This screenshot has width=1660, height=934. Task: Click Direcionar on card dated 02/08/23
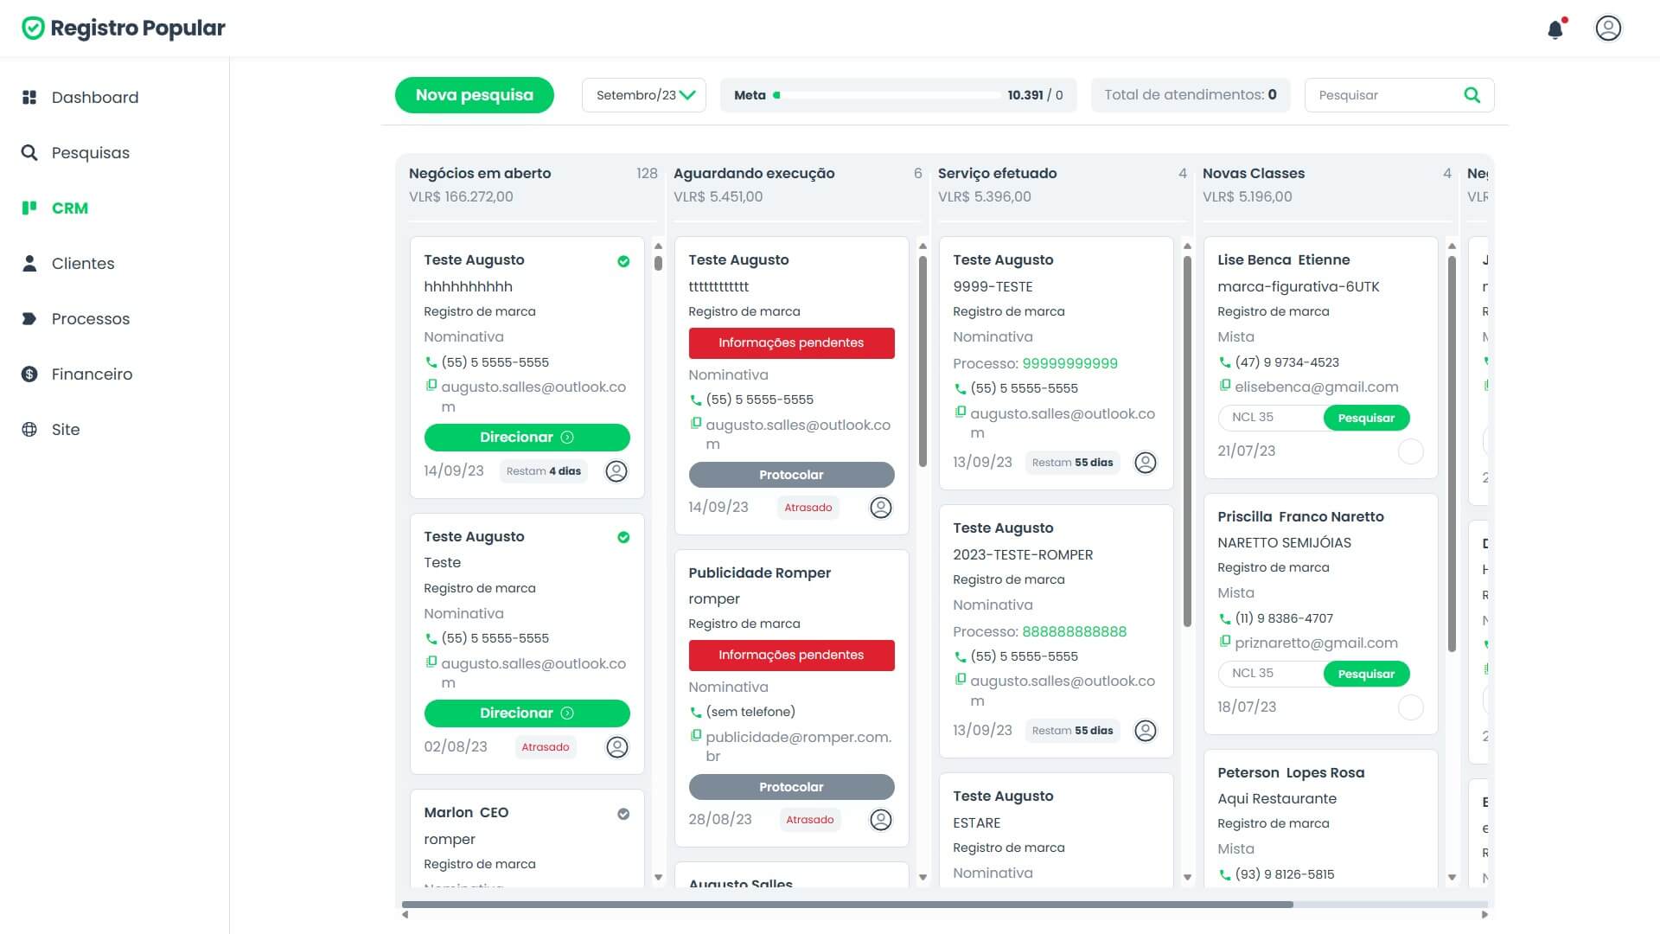click(x=527, y=713)
